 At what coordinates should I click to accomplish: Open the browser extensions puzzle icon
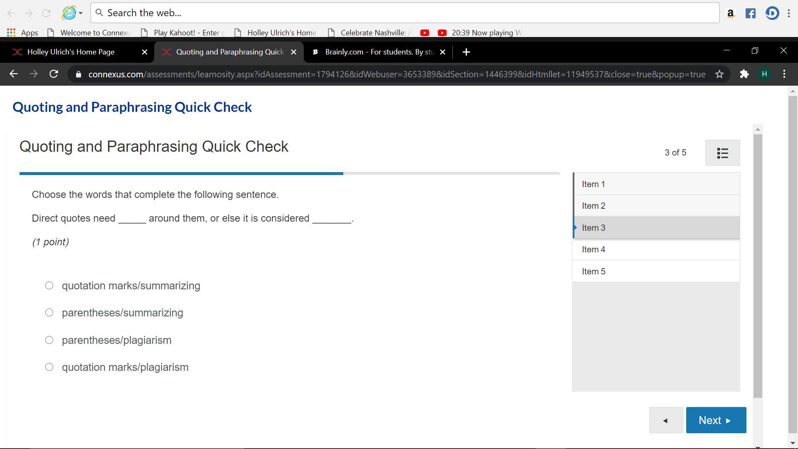744,74
